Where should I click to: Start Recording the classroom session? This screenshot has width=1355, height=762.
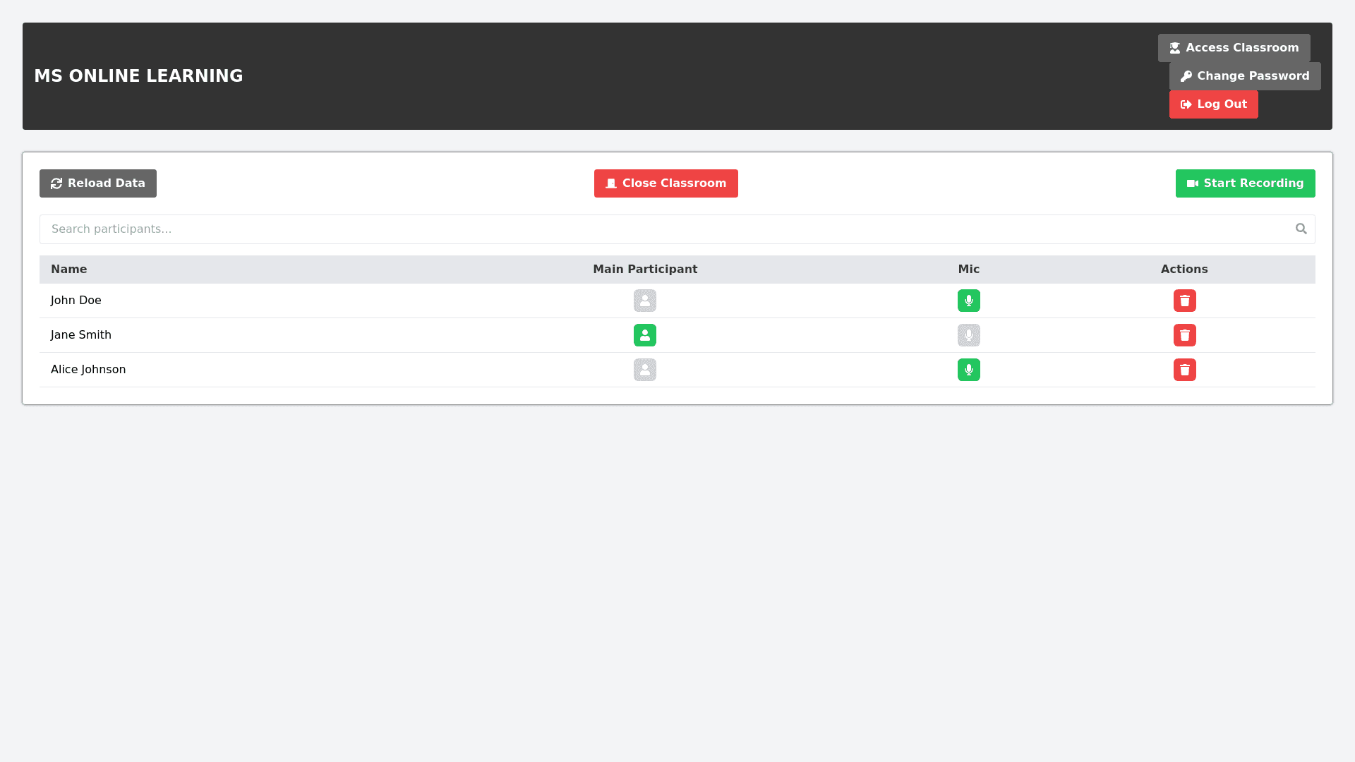coord(1245,183)
